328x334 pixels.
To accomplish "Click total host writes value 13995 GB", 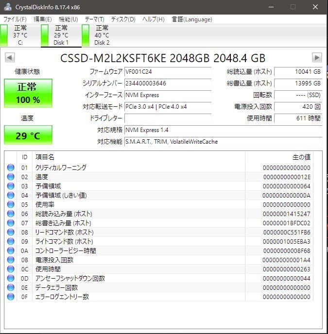I will (x=298, y=83).
